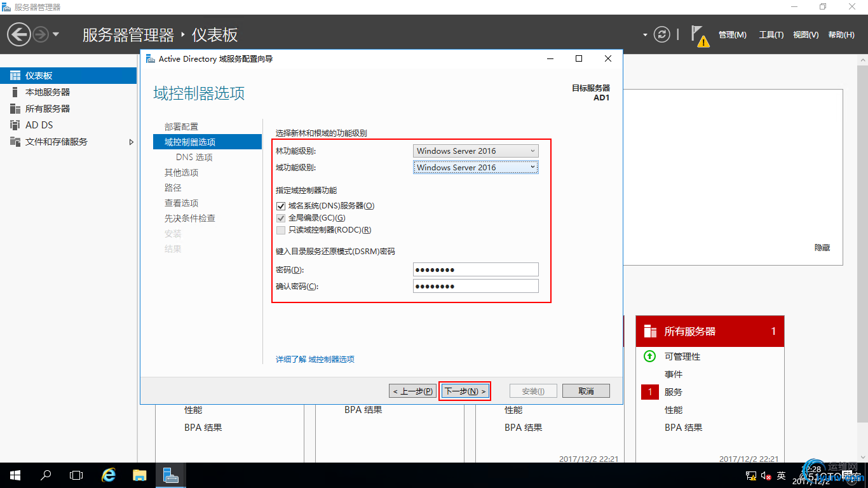This screenshot has height=488, width=868.
Task: Open the notifications flag with warning
Action: click(x=700, y=36)
